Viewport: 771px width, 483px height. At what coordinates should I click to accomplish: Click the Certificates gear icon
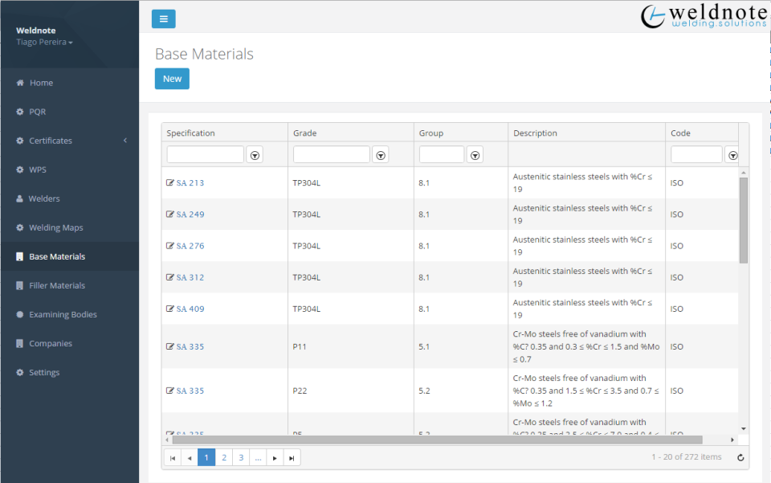[x=19, y=141]
